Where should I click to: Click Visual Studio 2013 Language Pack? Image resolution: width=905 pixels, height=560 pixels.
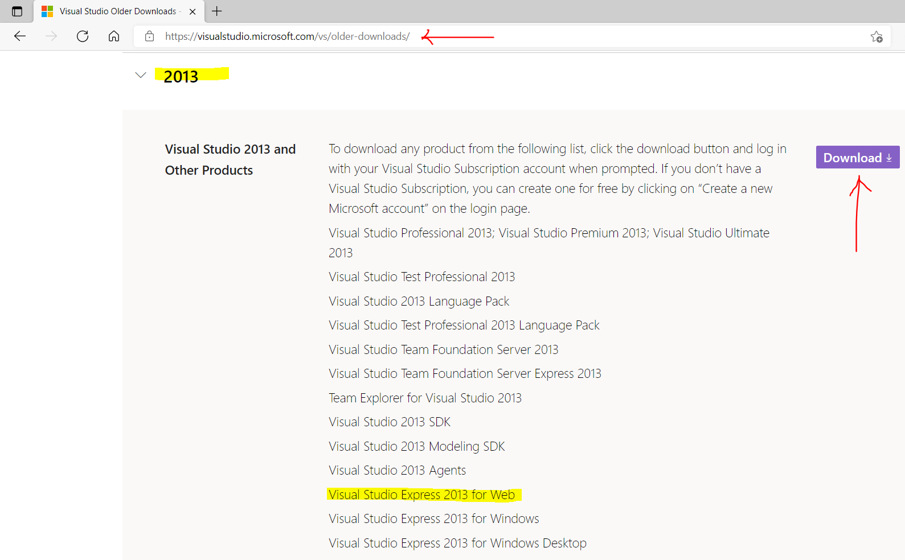coord(419,301)
